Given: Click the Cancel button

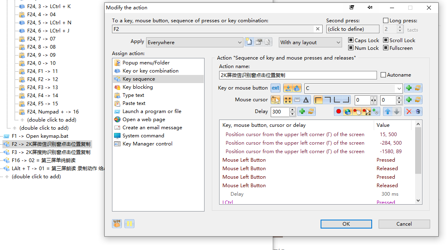Looking at the screenshot, I should (404, 224).
